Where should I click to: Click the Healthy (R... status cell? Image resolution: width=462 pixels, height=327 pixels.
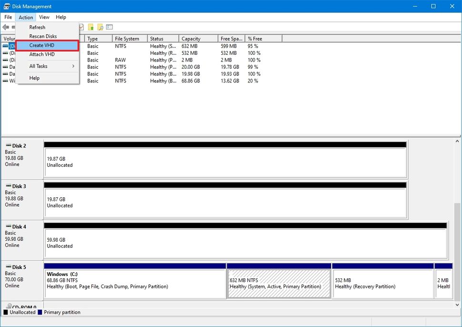pos(163,53)
